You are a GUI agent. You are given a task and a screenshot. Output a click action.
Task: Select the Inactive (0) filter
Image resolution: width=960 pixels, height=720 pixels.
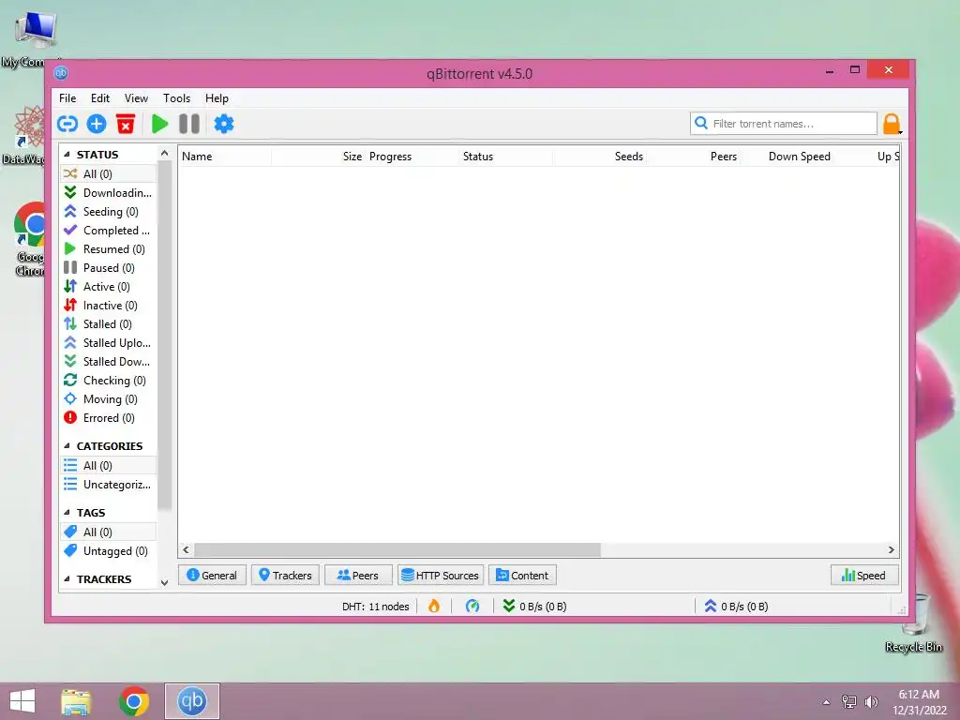coord(109,306)
